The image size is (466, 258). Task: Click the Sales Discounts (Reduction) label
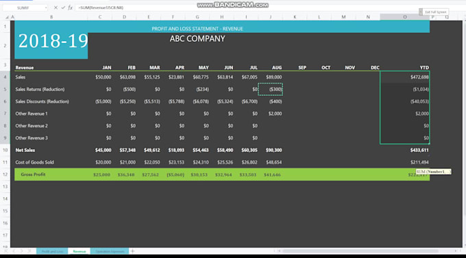42,101
